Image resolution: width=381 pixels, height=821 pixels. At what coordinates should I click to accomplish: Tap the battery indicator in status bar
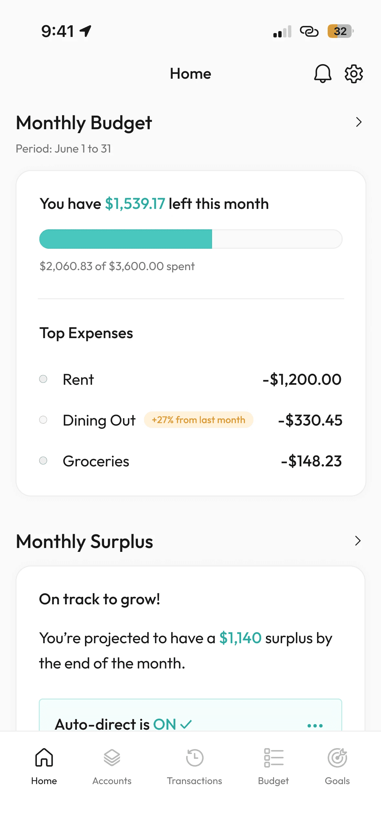[340, 31]
